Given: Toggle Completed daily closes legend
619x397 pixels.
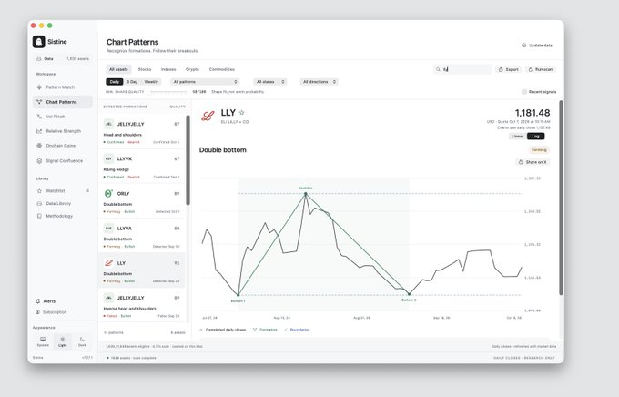Looking at the screenshot, I should [x=223, y=330].
